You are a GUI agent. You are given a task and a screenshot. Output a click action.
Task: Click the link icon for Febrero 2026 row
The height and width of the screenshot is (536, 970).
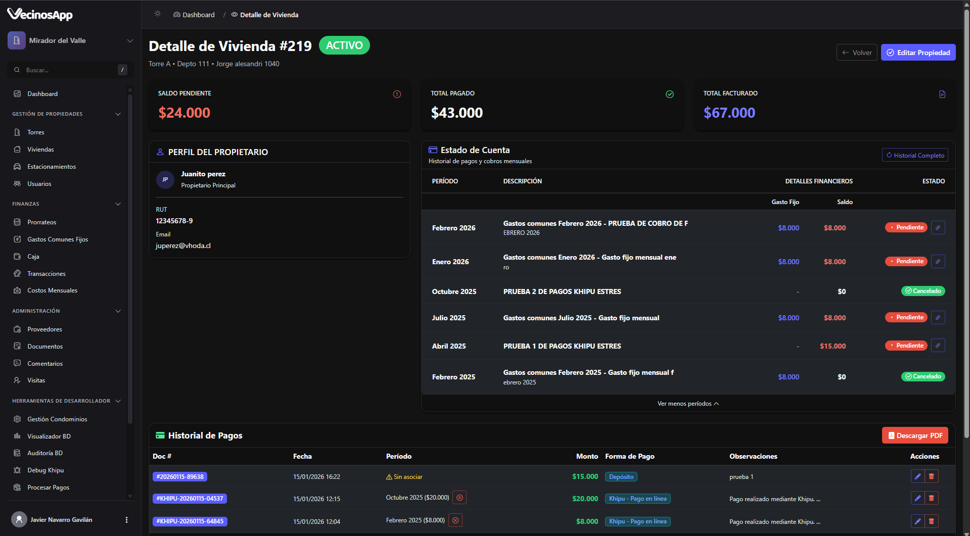point(938,228)
